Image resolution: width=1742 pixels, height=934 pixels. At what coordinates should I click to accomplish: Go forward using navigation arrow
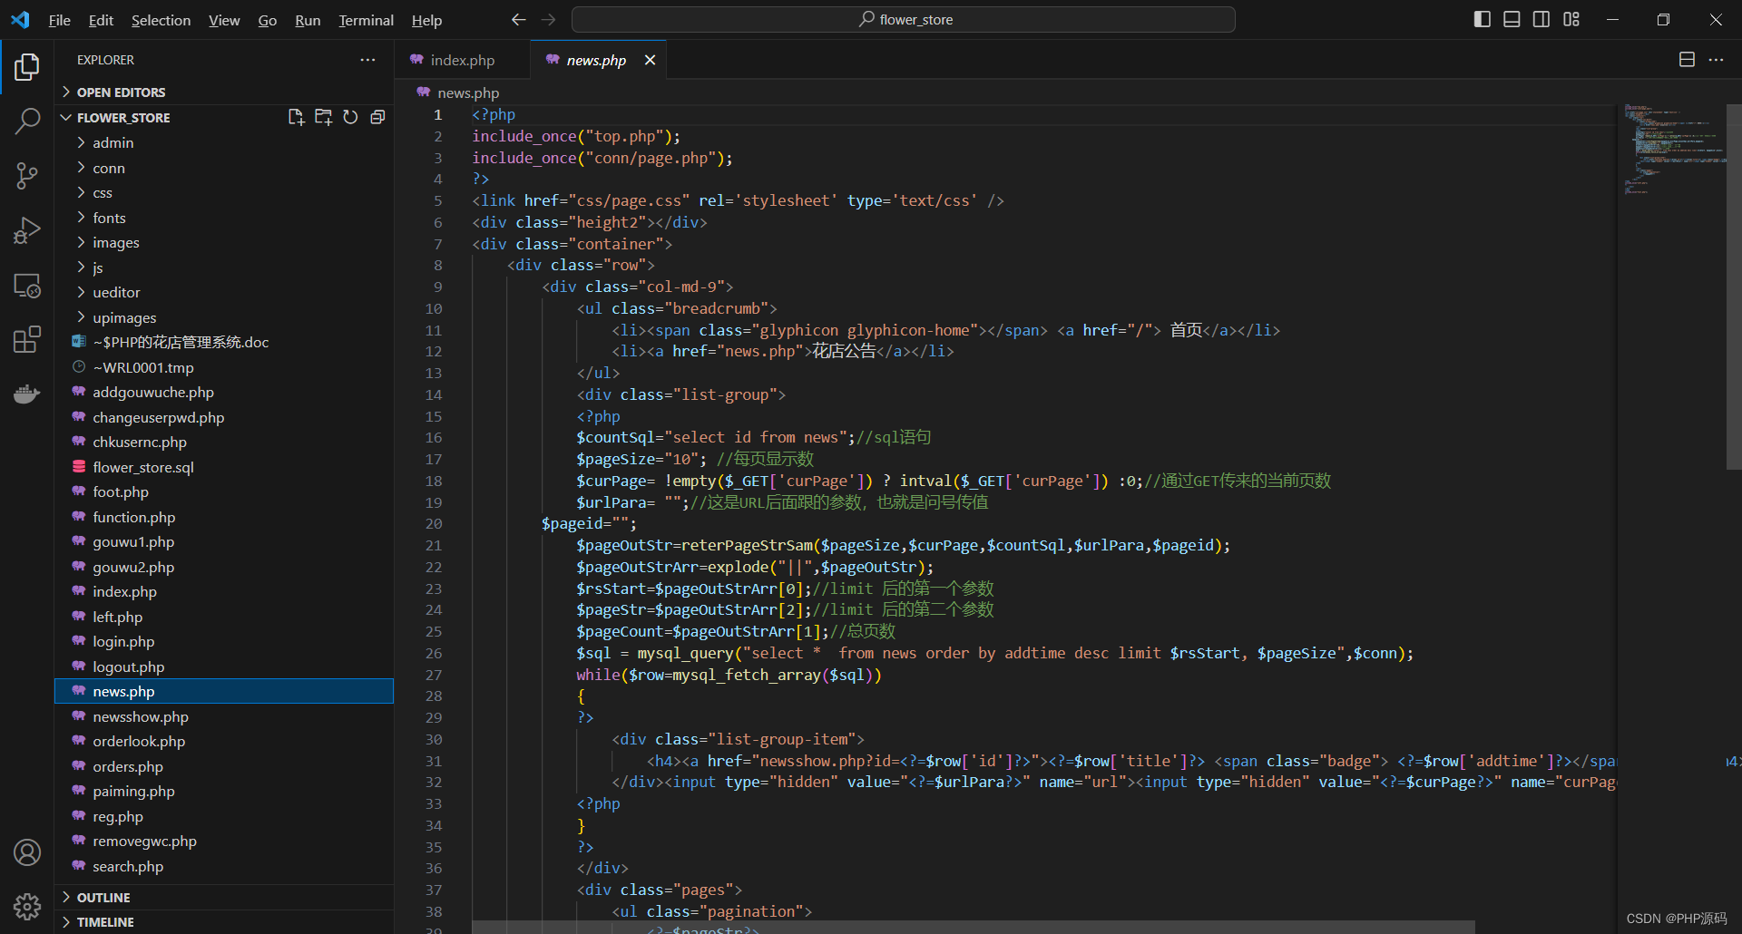pyautogui.click(x=548, y=19)
